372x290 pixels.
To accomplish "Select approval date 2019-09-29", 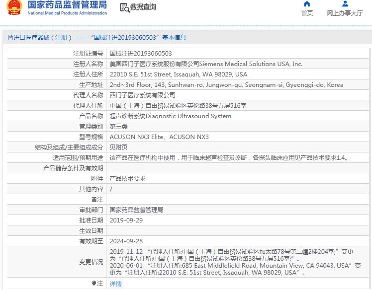I will (126, 220).
